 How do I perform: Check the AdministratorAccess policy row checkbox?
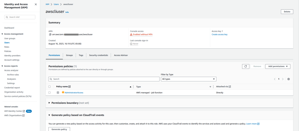point(50,92)
